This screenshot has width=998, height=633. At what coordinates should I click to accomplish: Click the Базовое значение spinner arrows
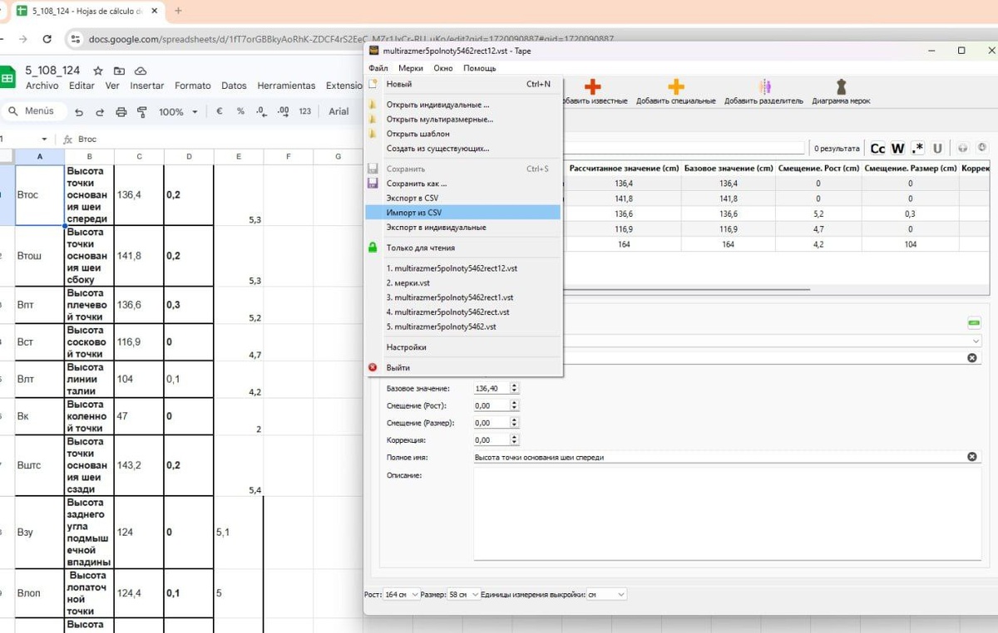[514, 388]
